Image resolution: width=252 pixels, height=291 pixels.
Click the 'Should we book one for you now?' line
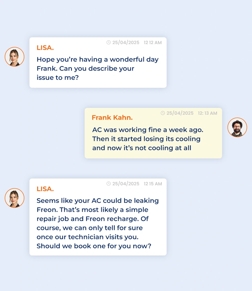[94, 246]
